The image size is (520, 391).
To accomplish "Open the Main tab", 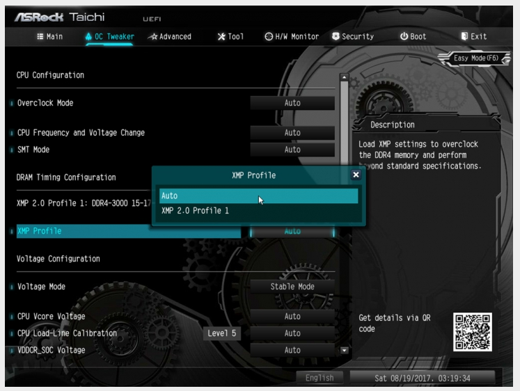I will (x=49, y=36).
